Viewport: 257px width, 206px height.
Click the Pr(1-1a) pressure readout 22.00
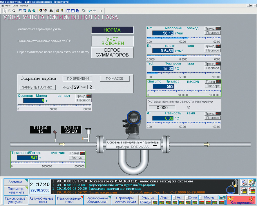coord(71,130)
